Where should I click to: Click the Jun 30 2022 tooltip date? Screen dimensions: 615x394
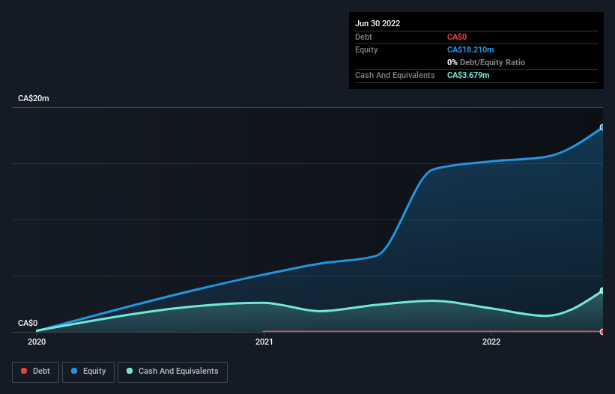tap(378, 23)
